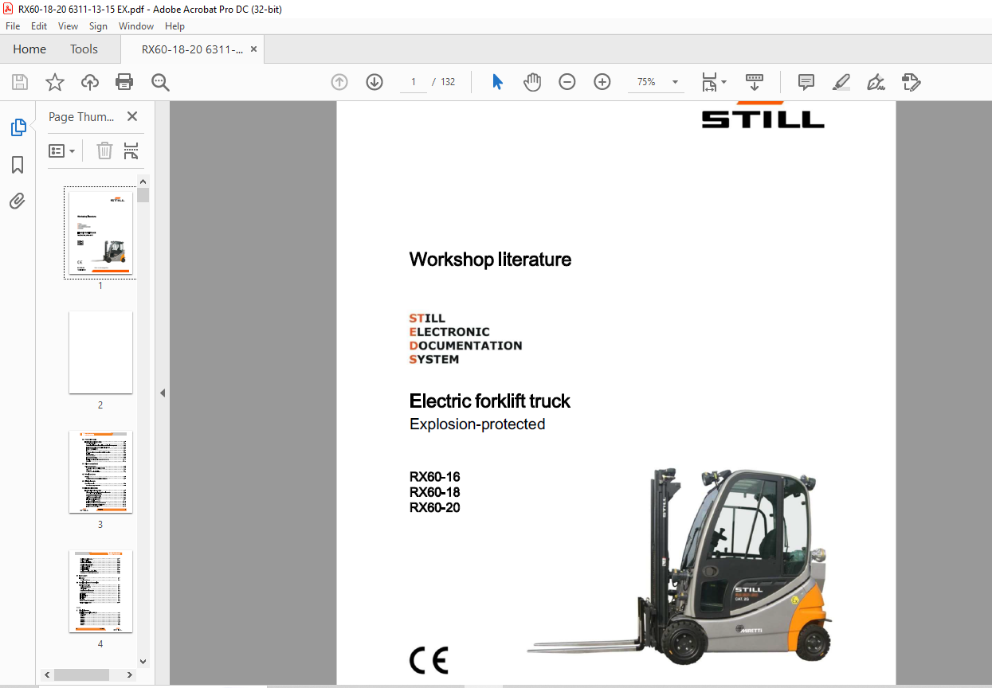
Task: Click the 'Workshop literature' heading text
Action: coord(490,260)
